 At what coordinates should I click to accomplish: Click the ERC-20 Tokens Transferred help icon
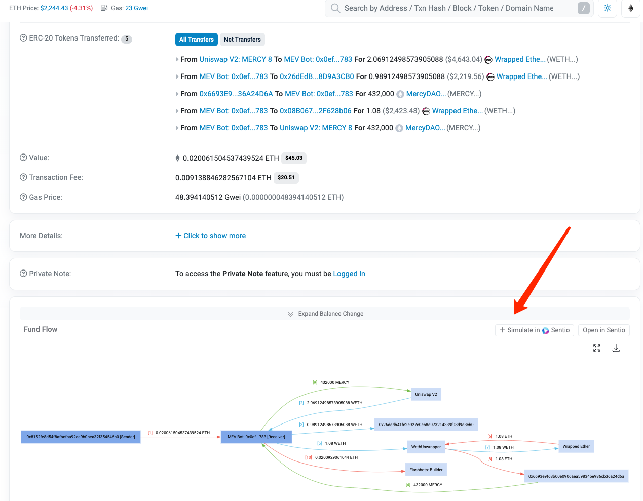(23, 38)
